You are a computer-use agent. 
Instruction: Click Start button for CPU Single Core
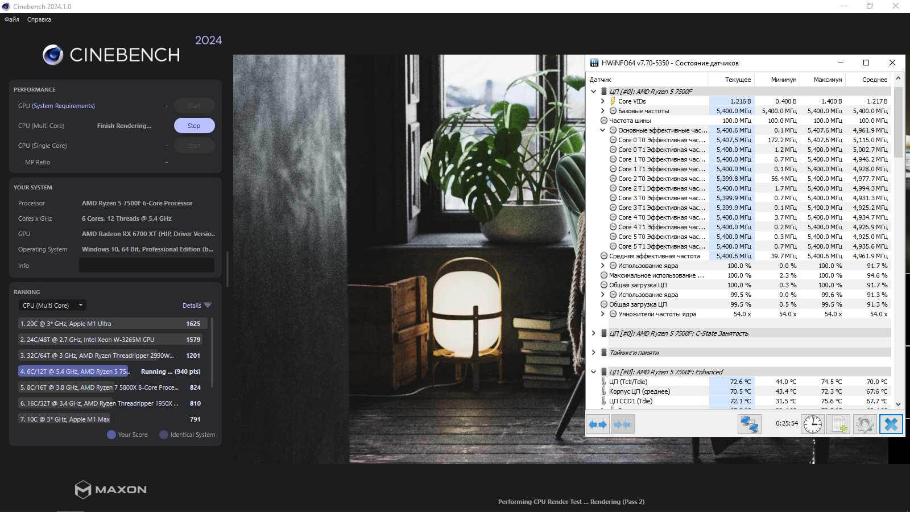click(x=194, y=146)
